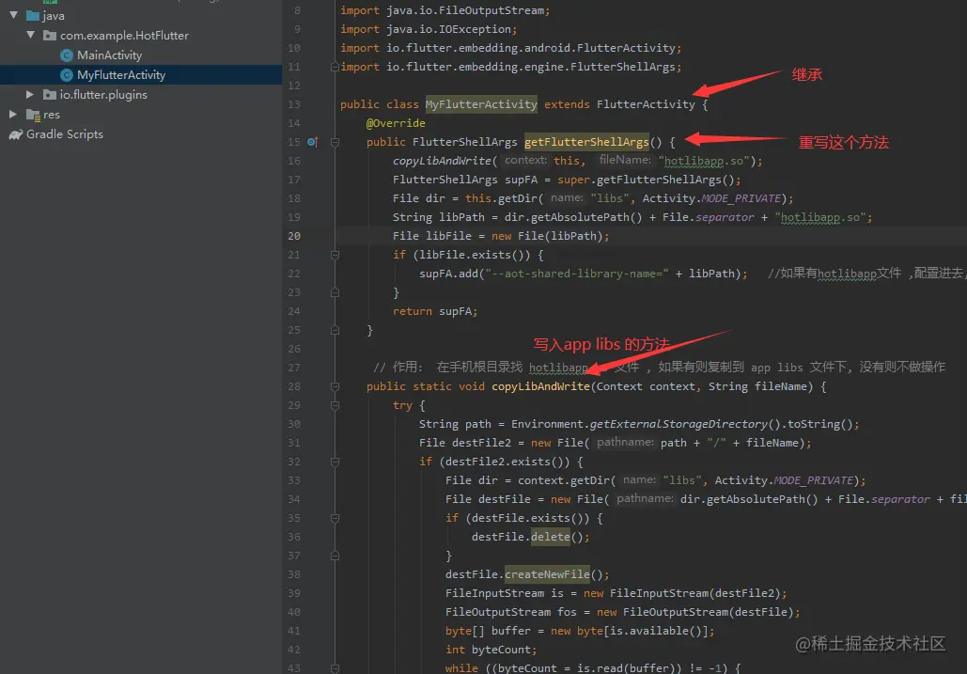Screen dimensions: 967x674
Task: Select the java folder icon
Action: 33,15
